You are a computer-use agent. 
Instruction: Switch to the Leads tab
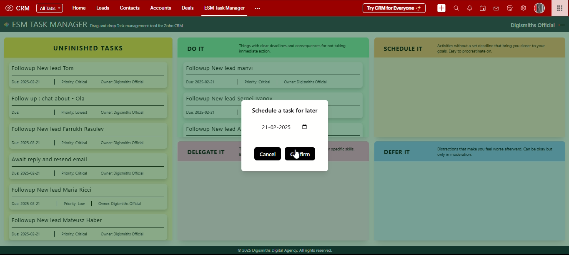(103, 8)
